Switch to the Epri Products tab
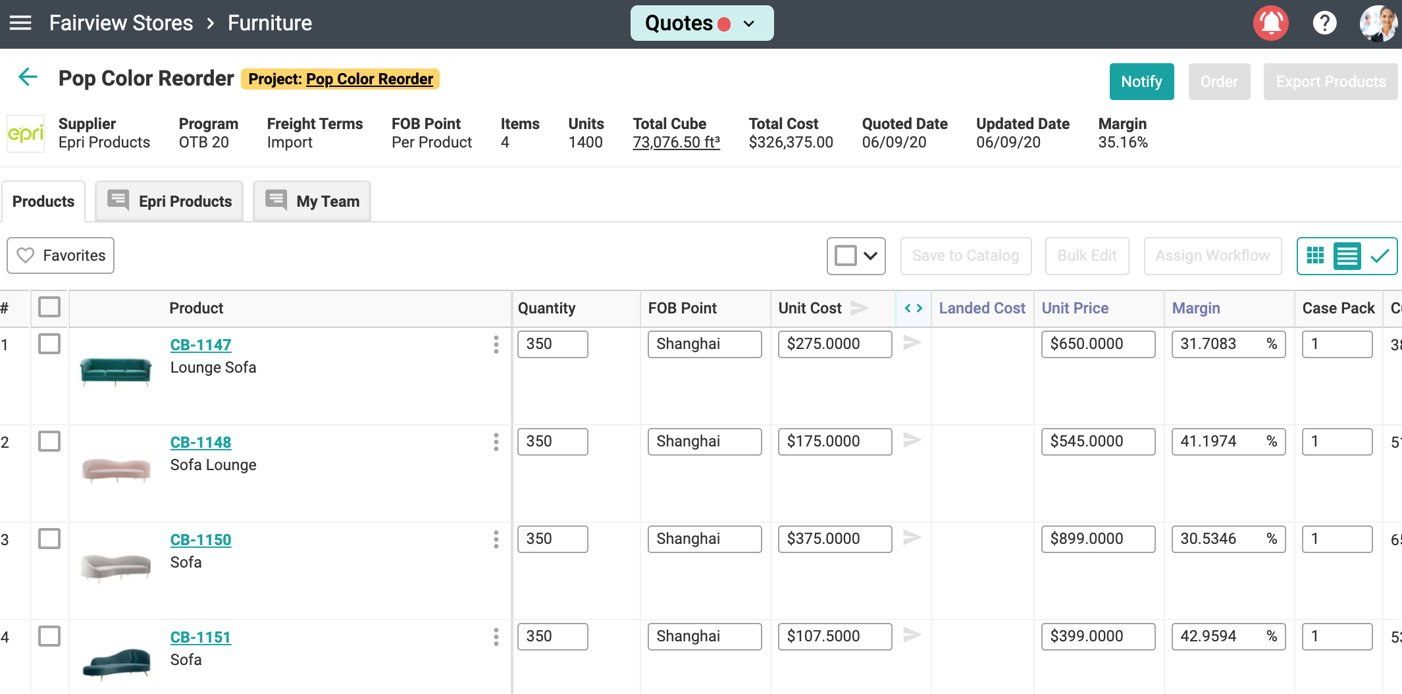Image resolution: width=1402 pixels, height=694 pixels. point(170,201)
